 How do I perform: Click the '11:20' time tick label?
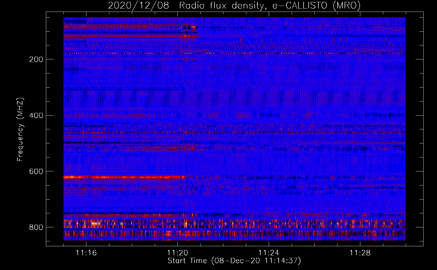point(177,253)
